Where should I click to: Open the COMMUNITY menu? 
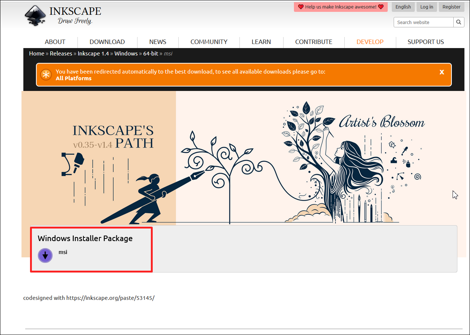click(209, 42)
